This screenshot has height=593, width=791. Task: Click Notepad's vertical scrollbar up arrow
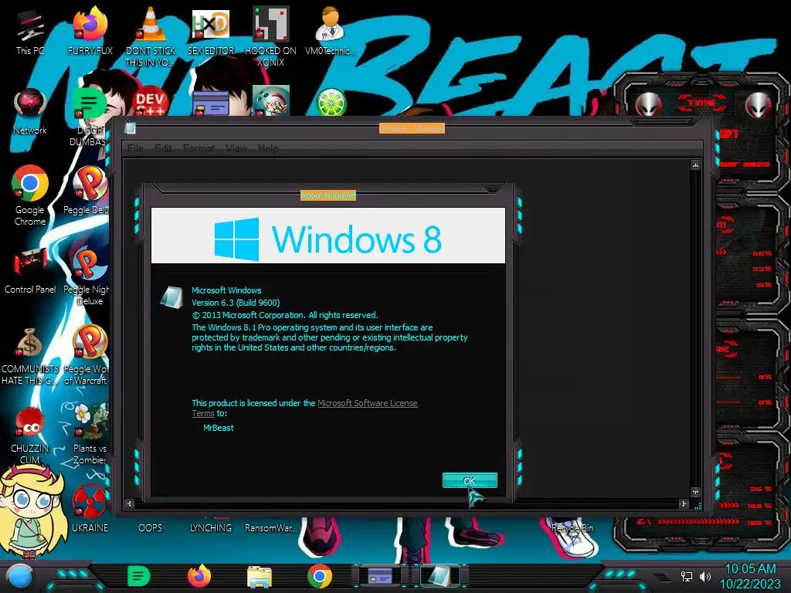tap(696, 165)
